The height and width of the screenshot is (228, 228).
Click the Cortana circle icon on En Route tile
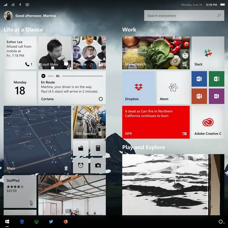tap(101, 99)
